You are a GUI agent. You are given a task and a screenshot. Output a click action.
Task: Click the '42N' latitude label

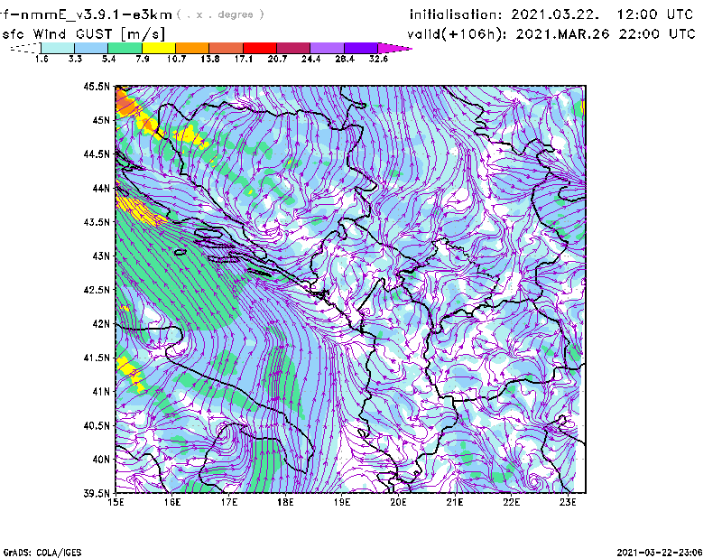tap(101, 324)
